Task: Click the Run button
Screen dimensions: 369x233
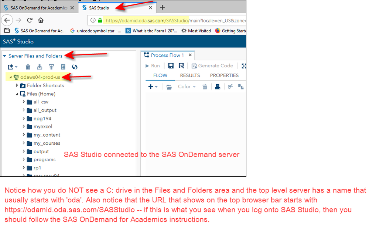Action: coord(153,66)
